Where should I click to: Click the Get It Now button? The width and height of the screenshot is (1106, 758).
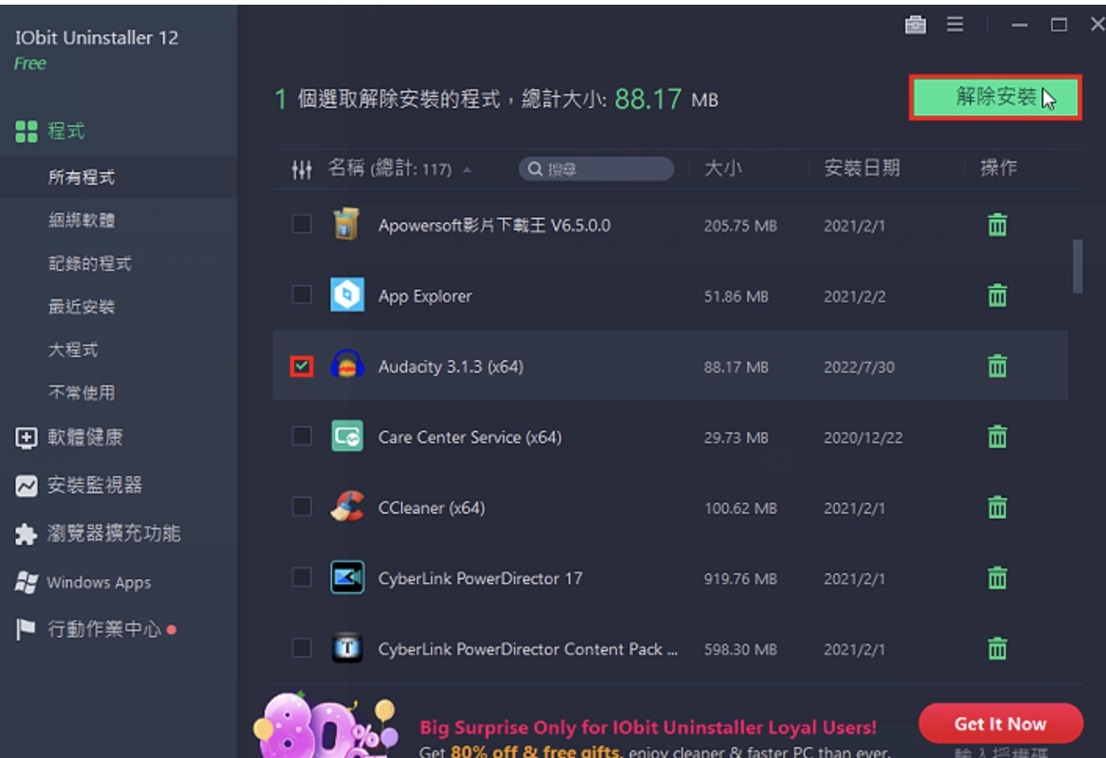1000,724
